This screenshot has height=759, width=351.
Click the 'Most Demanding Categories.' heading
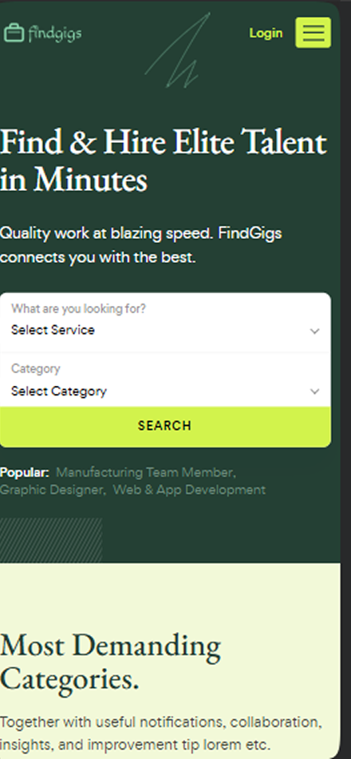[x=110, y=662]
